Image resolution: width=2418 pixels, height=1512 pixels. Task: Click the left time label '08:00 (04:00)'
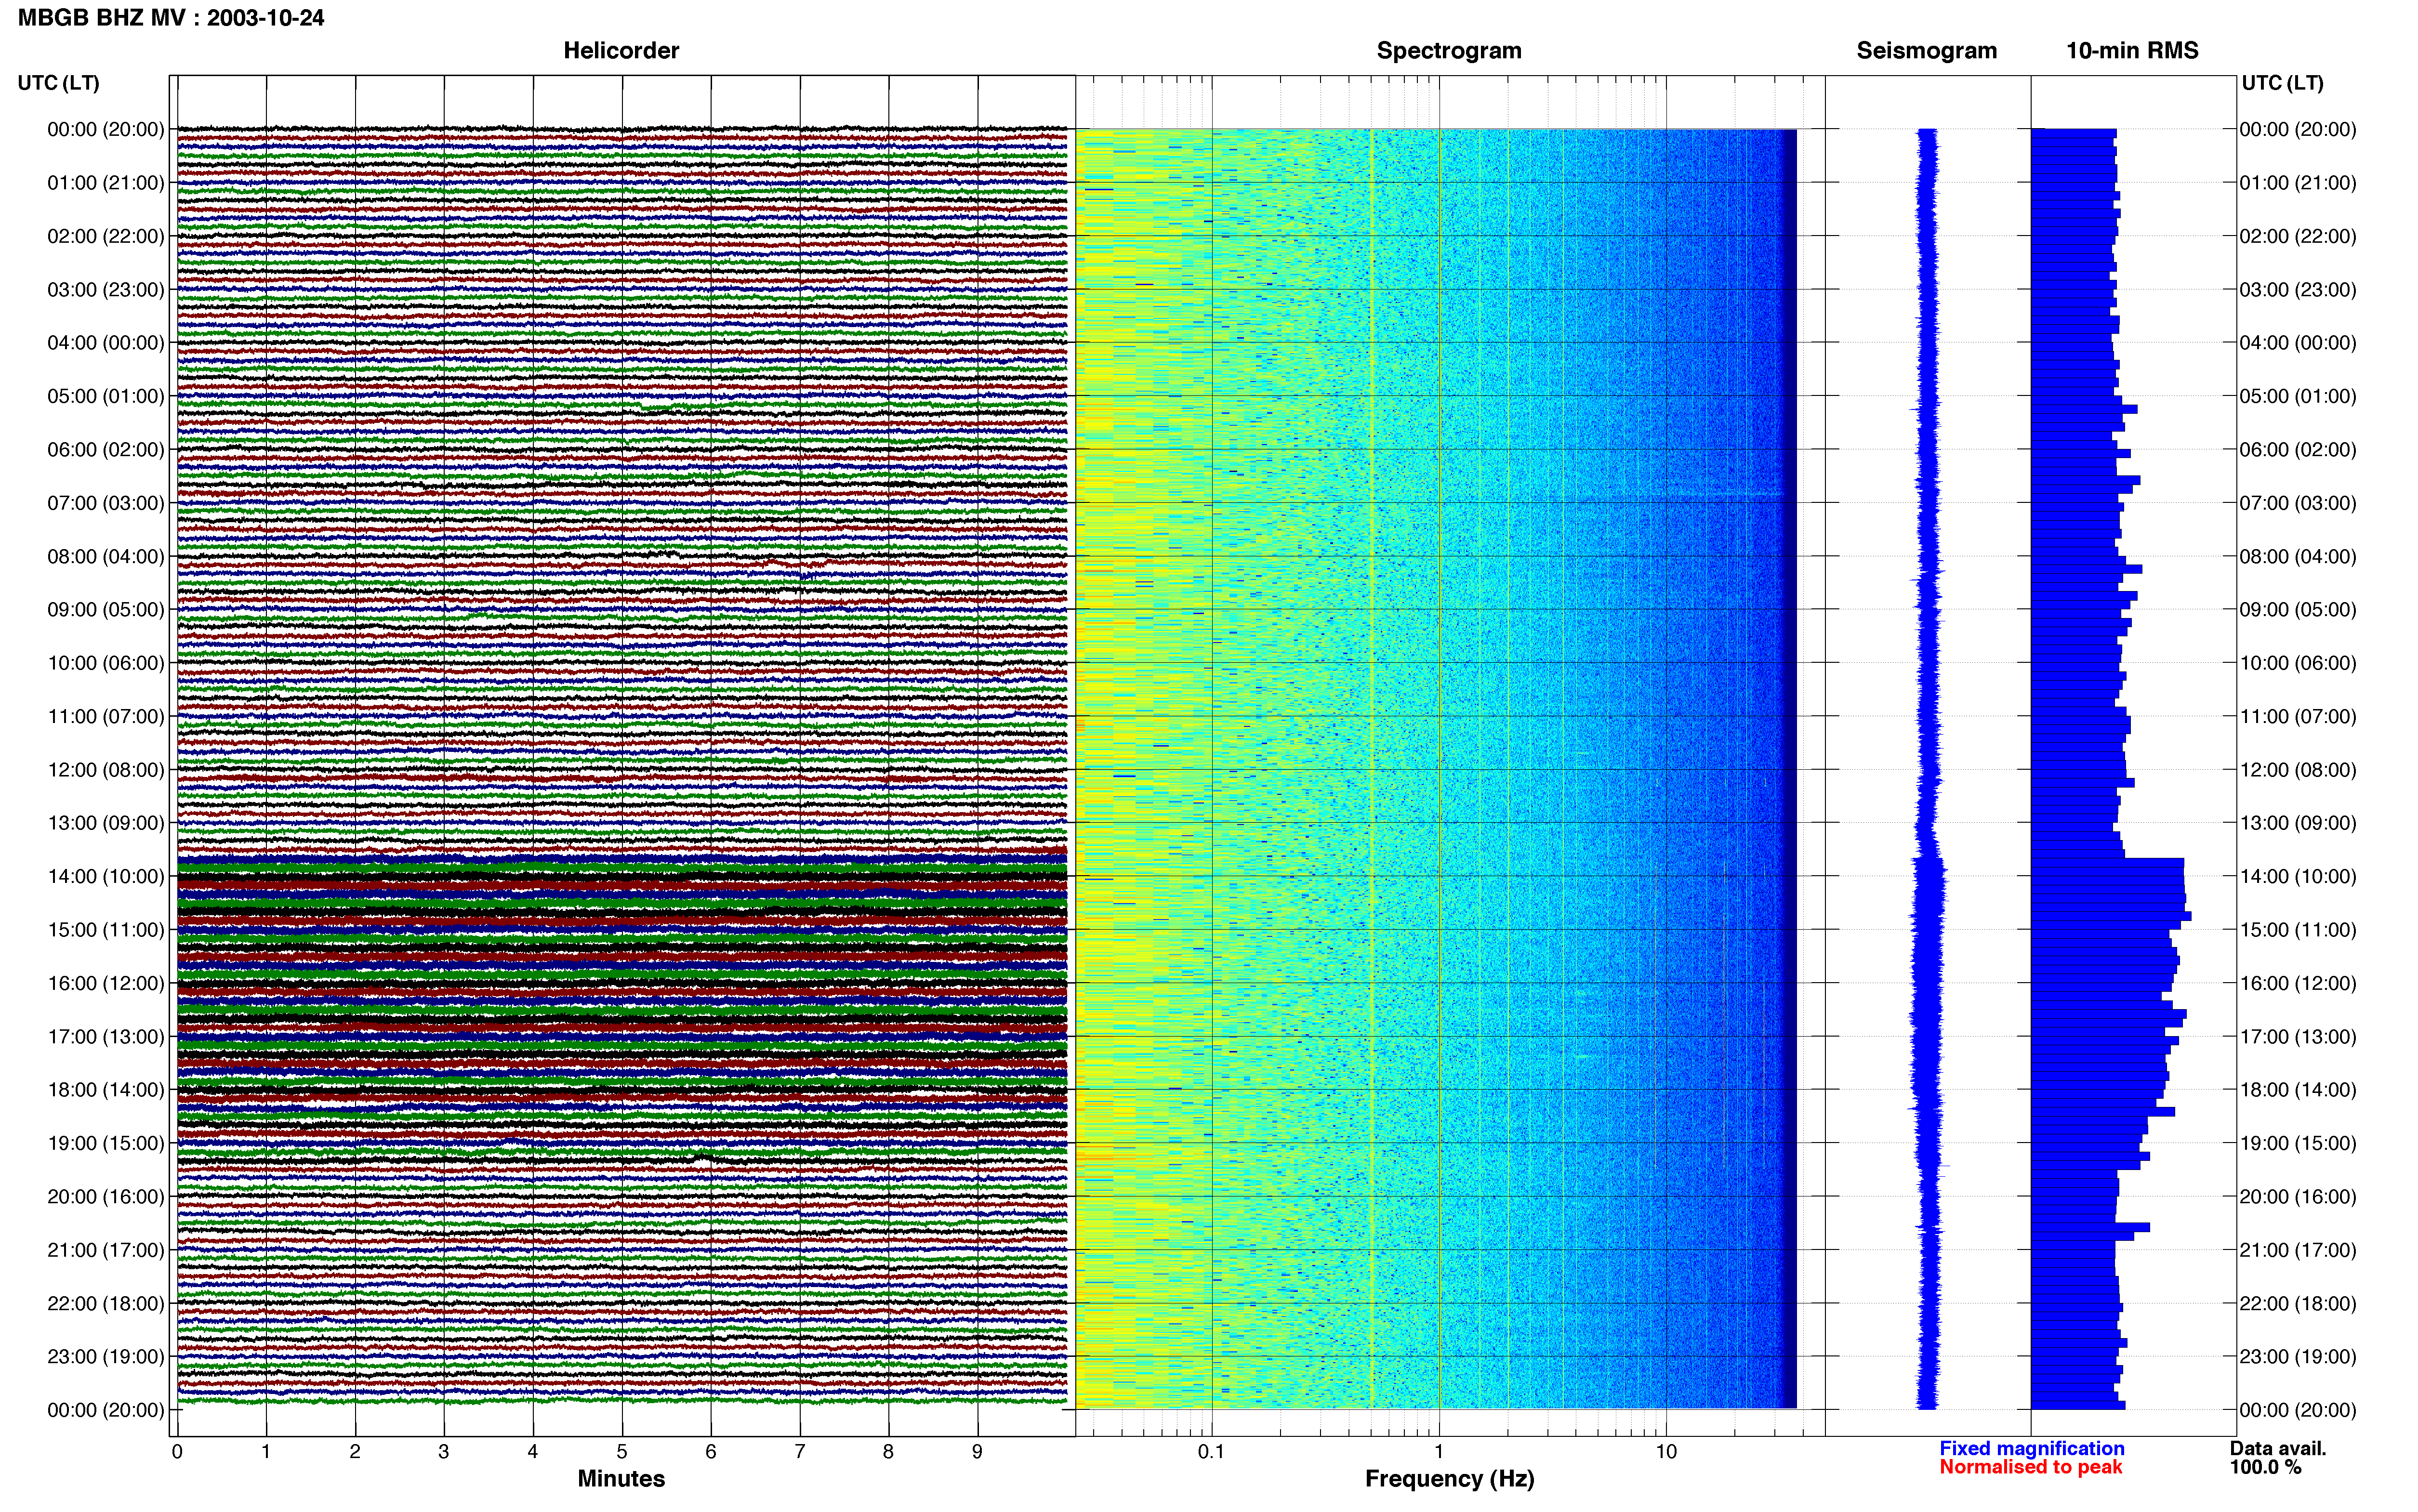tap(106, 556)
